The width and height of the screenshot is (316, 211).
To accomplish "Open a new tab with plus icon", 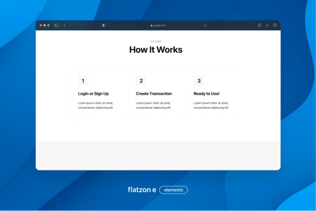I will tap(267, 25).
